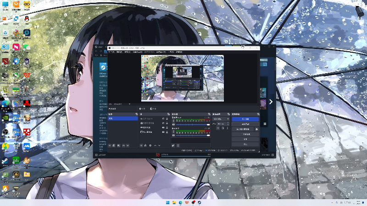Open the Help (帮助) menu in OBS
Viewport: 367px width, 206px height.
[179, 52]
